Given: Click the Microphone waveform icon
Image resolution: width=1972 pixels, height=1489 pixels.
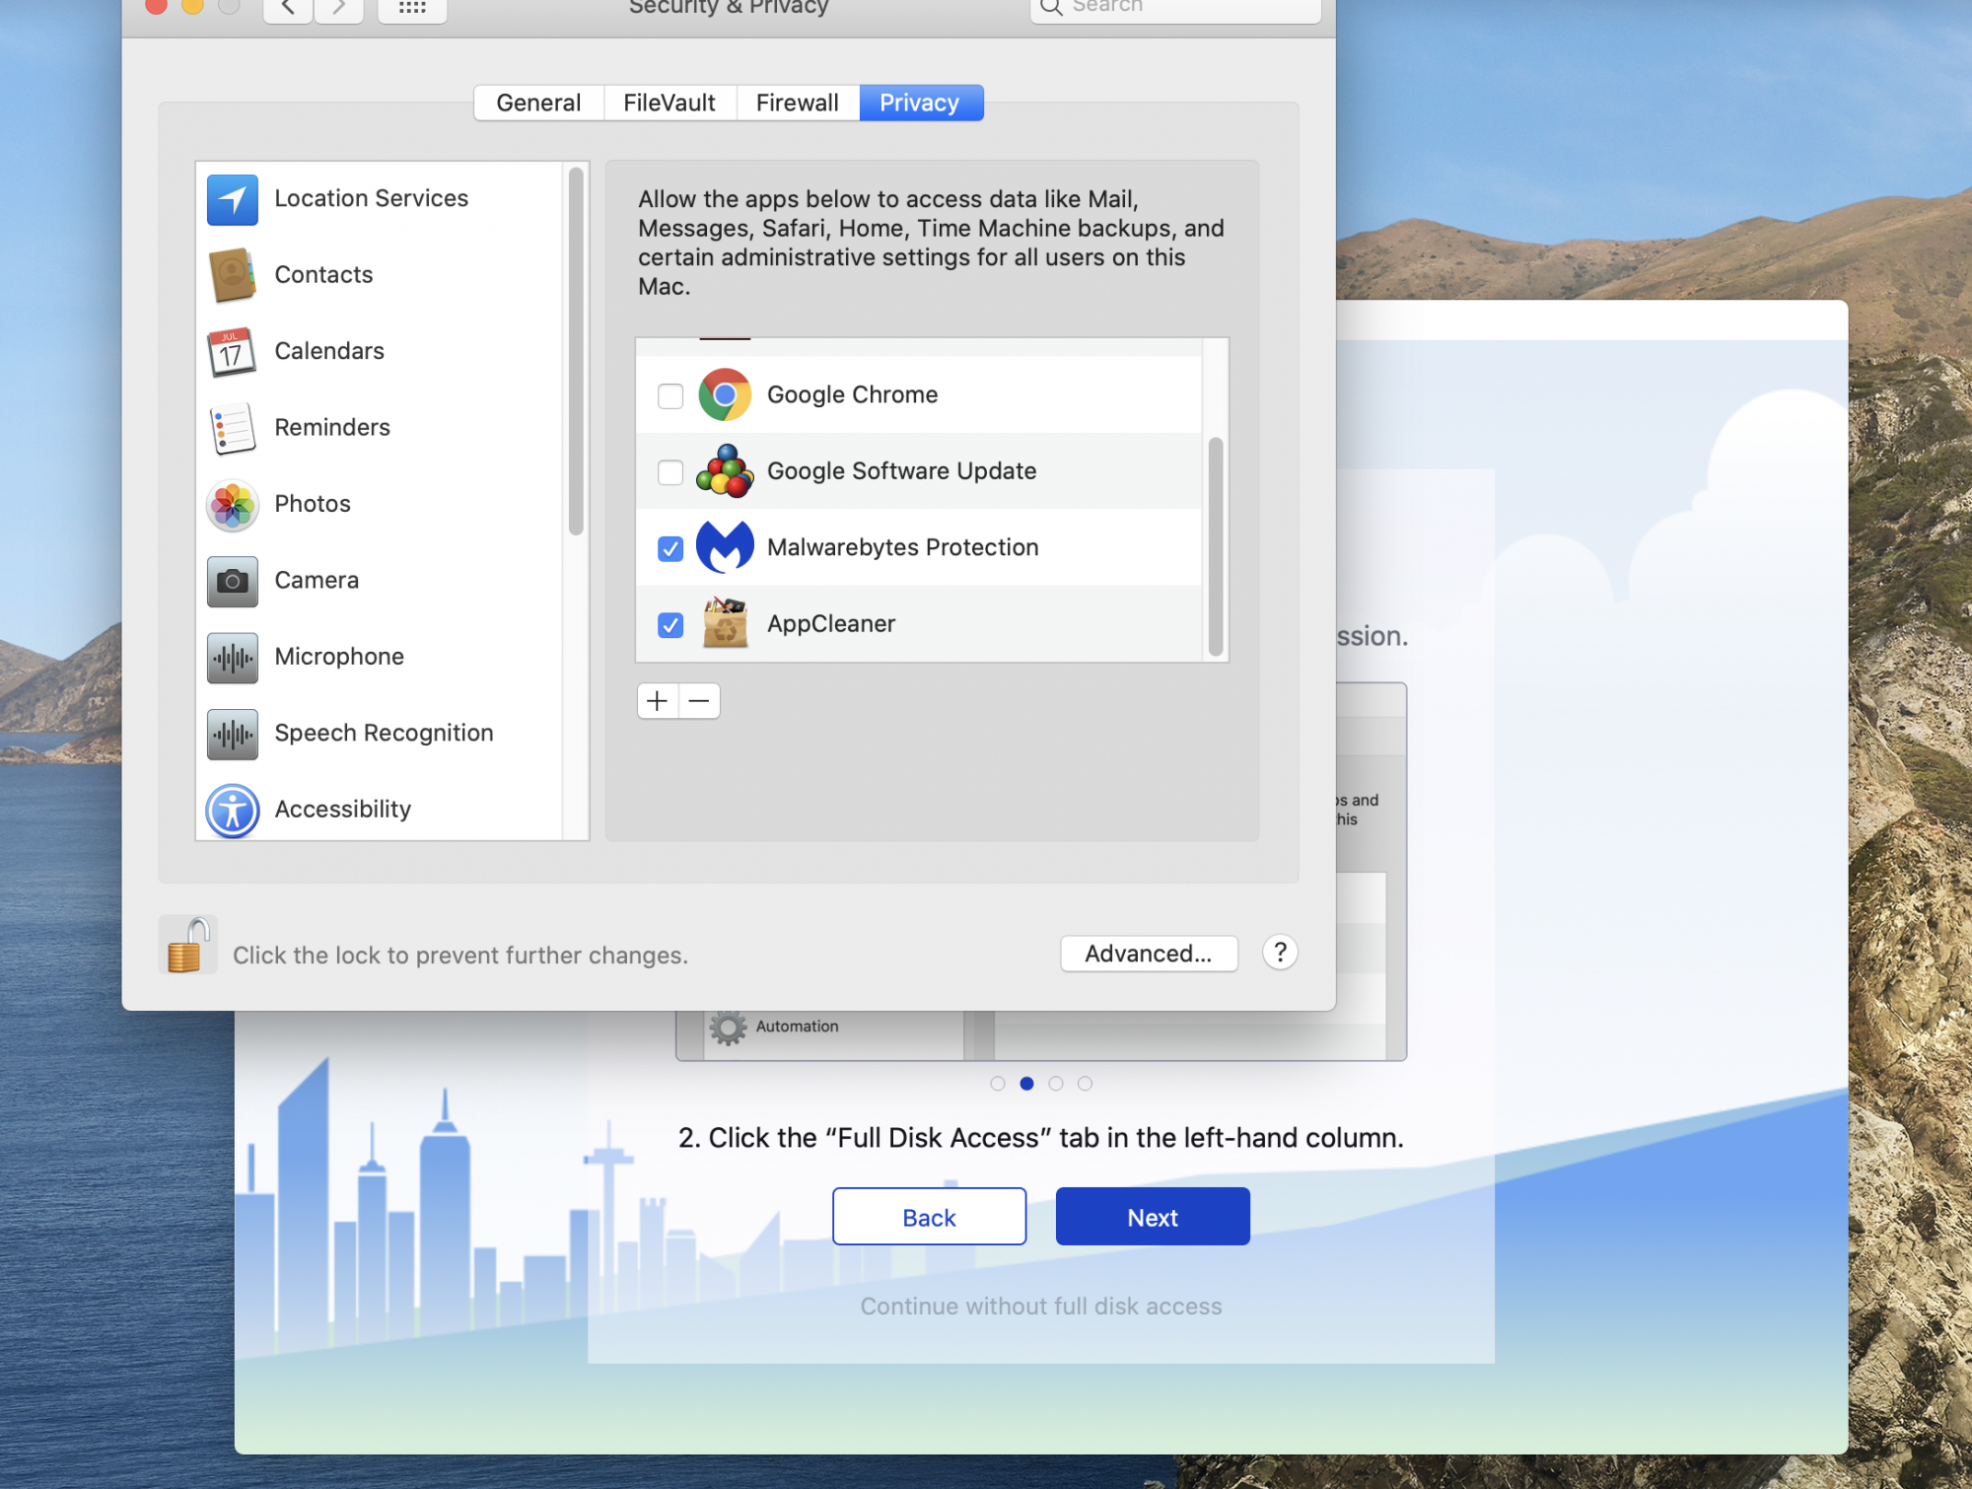Looking at the screenshot, I should (233, 658).
